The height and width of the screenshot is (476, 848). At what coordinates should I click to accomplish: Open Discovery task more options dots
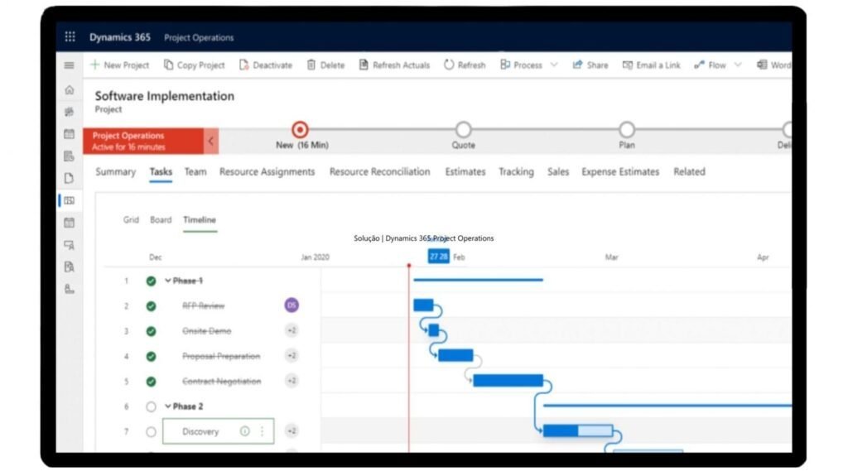click(263, 431)
